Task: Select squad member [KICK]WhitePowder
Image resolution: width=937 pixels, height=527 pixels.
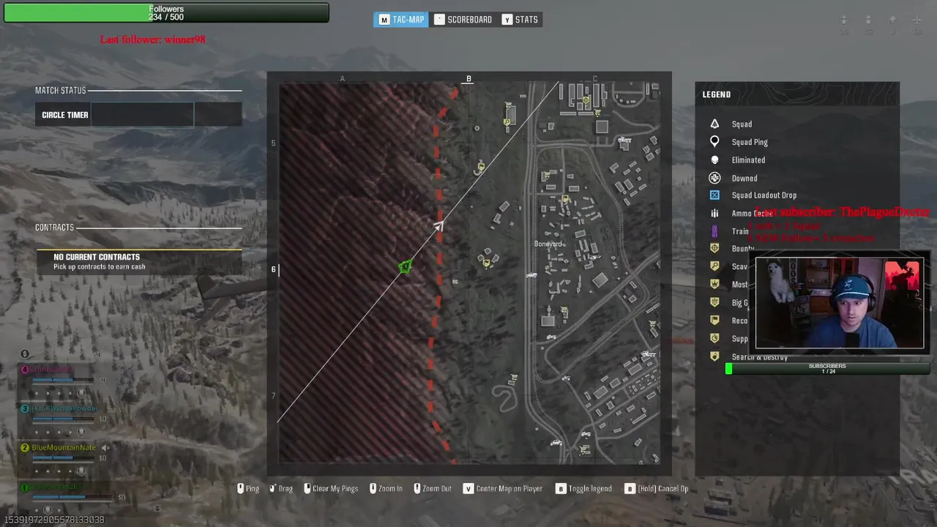Action: click(64, 409)
